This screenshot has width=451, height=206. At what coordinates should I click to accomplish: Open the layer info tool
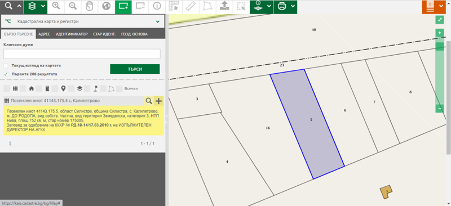coord(258,6)
